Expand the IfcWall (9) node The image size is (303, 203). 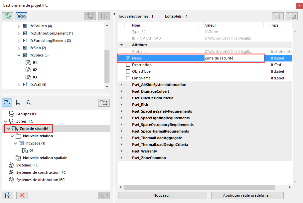point(20,84)
